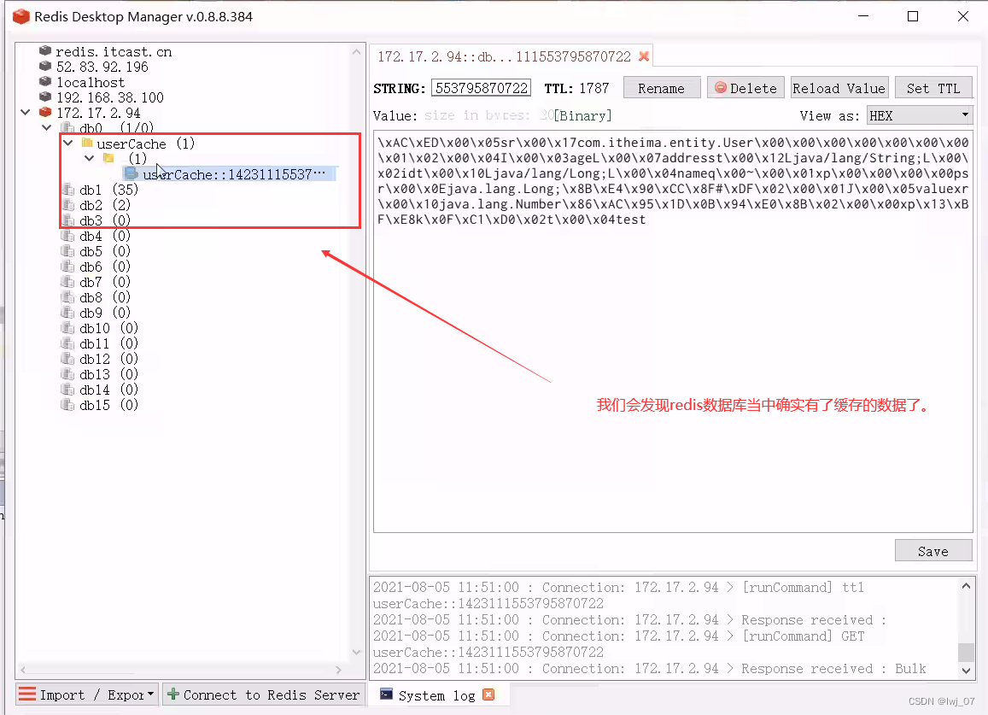Click the db6 database icon

coord(67,266)
